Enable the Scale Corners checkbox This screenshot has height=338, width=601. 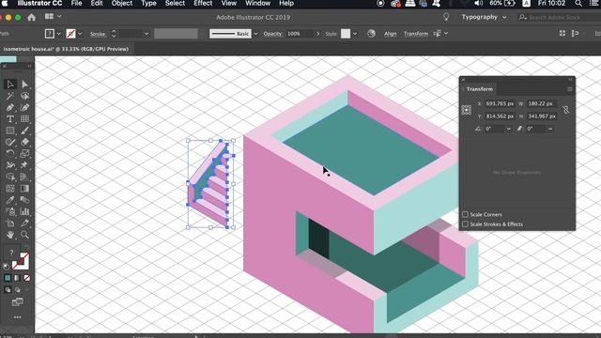466,214
